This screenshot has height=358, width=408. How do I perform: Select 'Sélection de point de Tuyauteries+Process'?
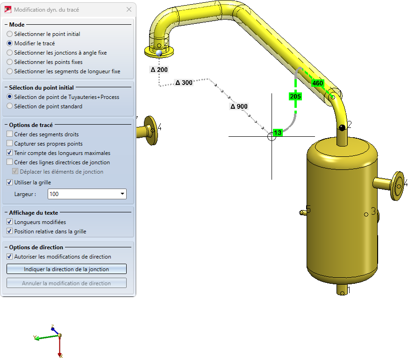tap(10, 97)
